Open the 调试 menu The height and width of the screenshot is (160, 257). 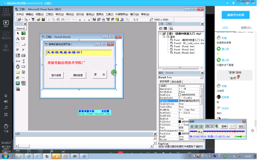pos(70,14)
